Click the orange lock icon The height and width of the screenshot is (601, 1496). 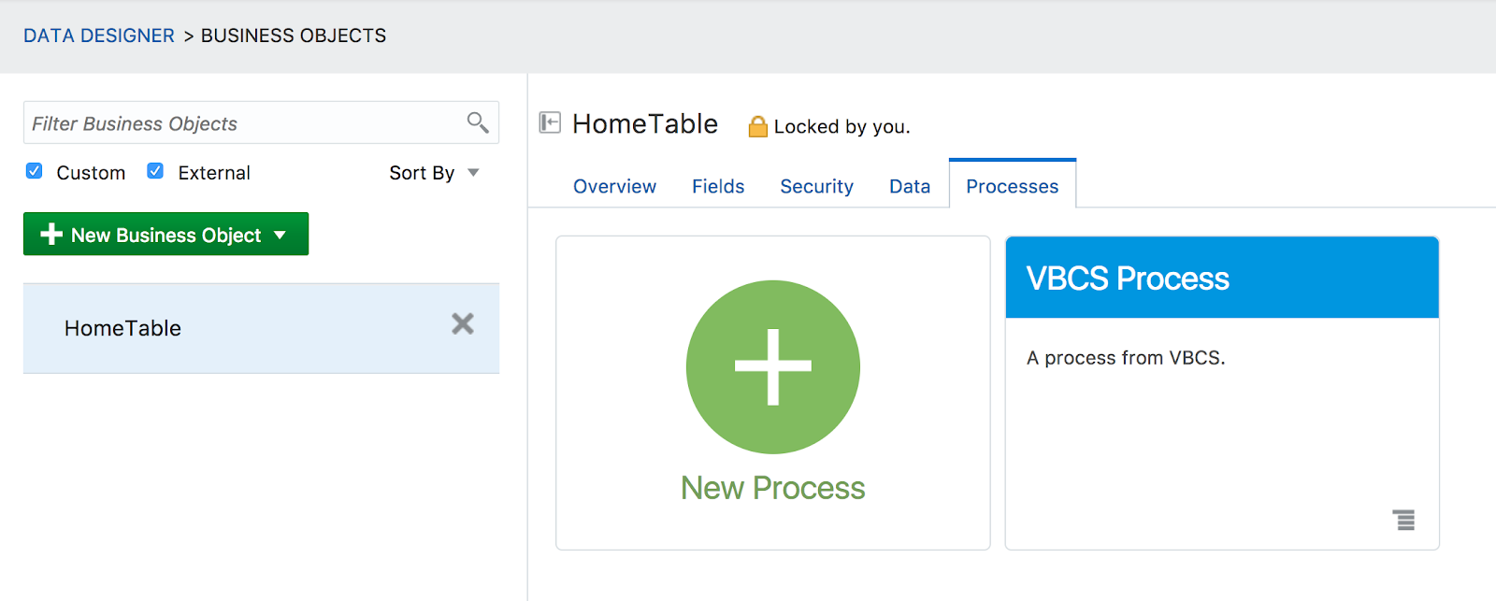pos(757,126)
